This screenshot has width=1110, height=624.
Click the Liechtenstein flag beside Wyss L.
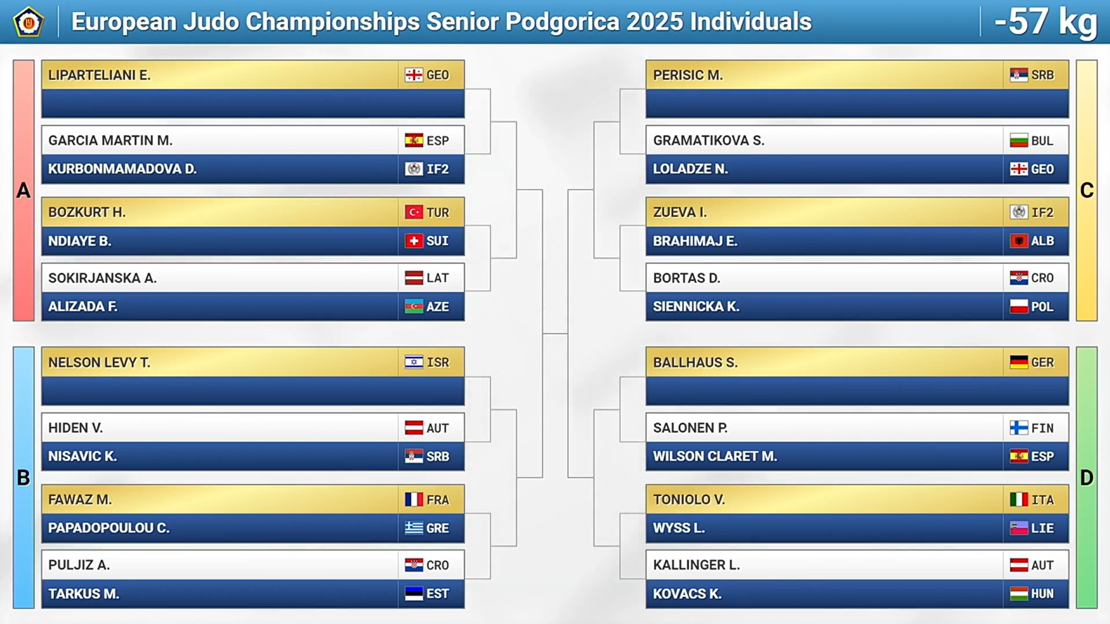1019,528
